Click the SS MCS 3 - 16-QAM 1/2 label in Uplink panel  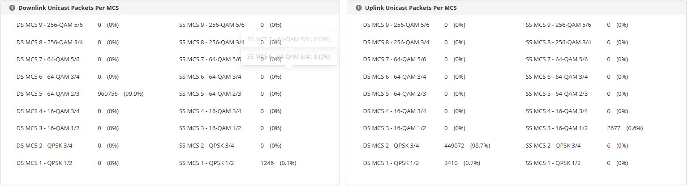click(557, 128)
